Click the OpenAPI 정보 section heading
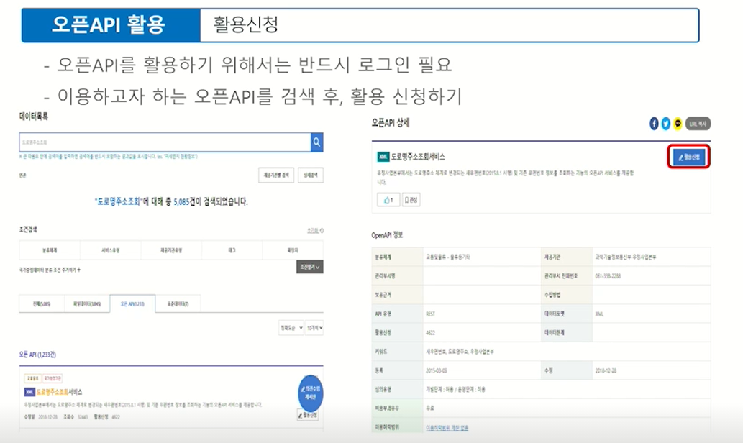Viewport: 743px width, 443px height. (387, 235)
